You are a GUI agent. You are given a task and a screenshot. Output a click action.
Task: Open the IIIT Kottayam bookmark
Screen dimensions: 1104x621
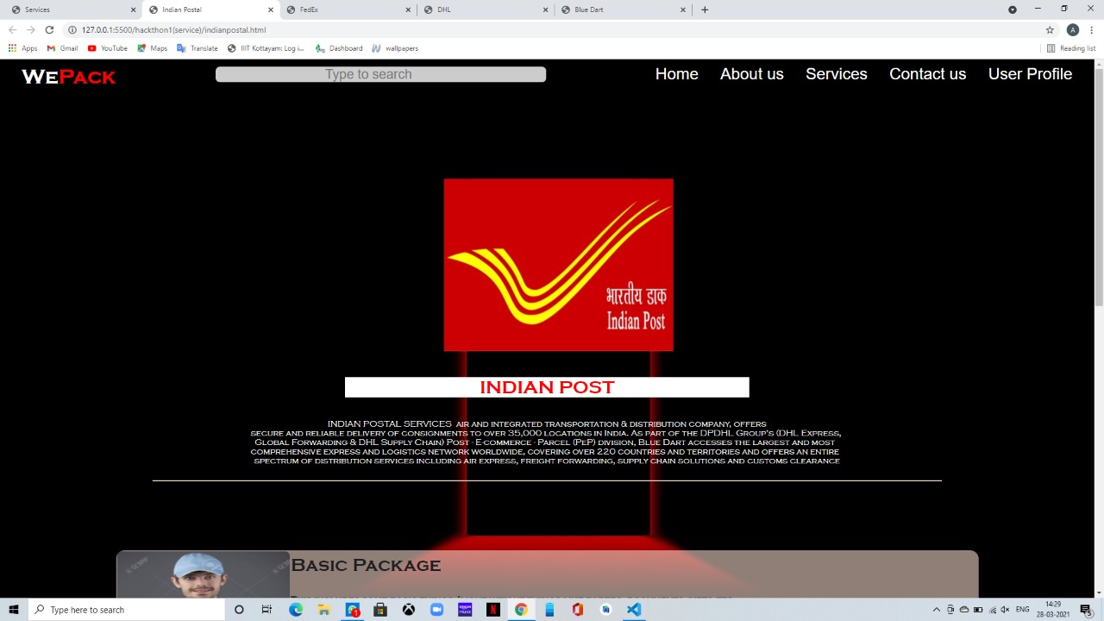coord(266,48)
